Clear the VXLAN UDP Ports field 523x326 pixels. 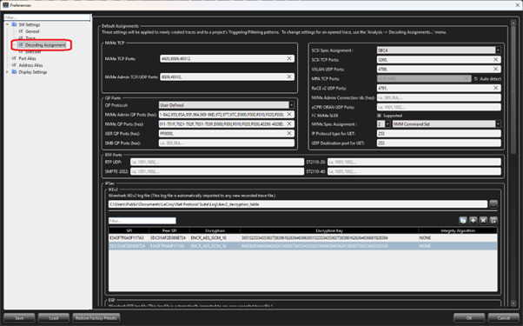tap(496, 69)
